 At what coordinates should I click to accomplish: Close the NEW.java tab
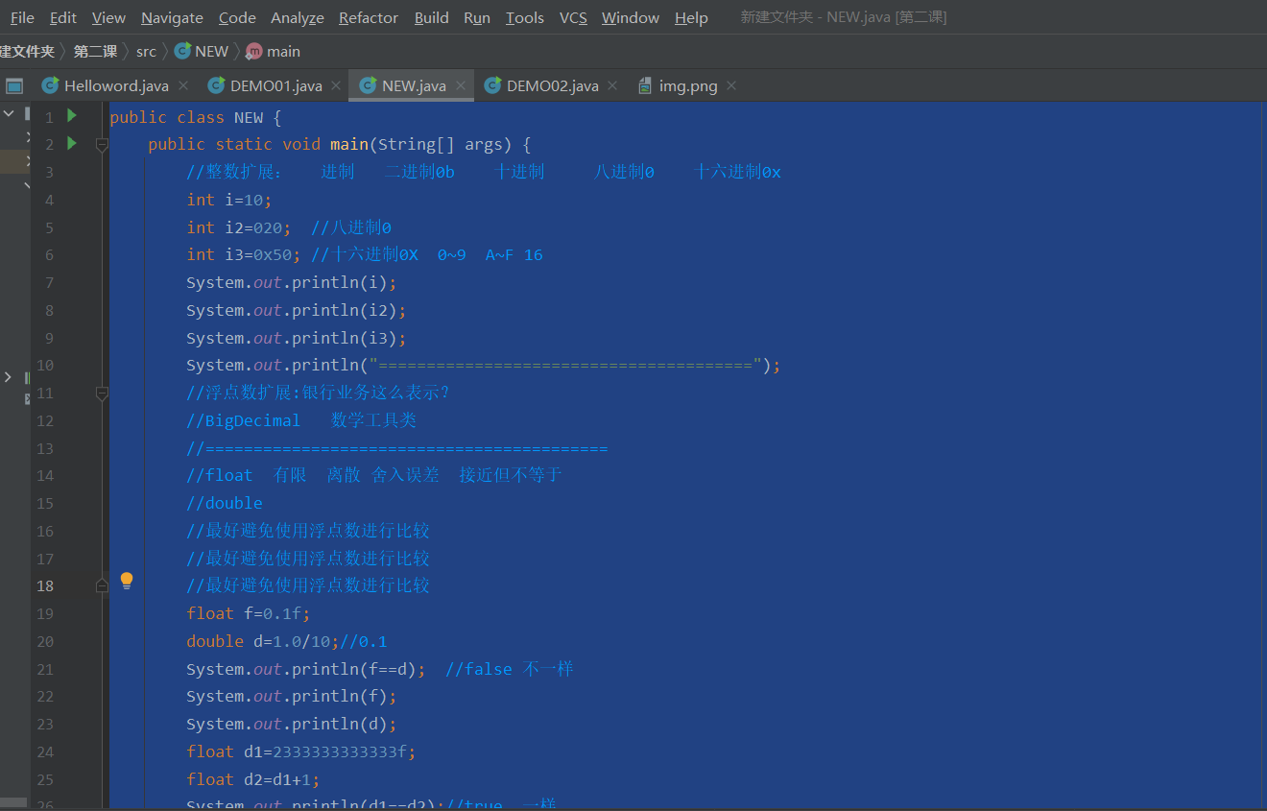click(x=461, y=85)
